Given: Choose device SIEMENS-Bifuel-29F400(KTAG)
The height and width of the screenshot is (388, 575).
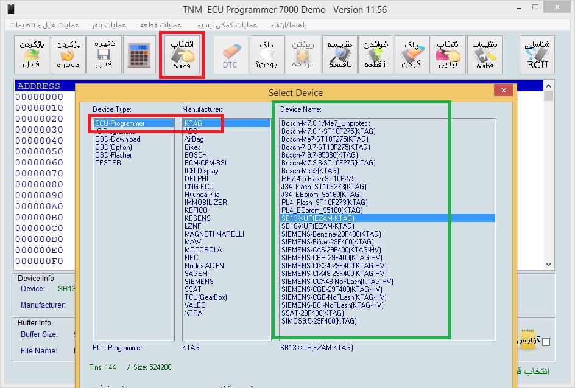Looking at the screenshot, I should point(328,242).
